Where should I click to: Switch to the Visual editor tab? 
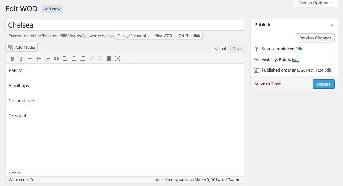(x=220, y=49)
